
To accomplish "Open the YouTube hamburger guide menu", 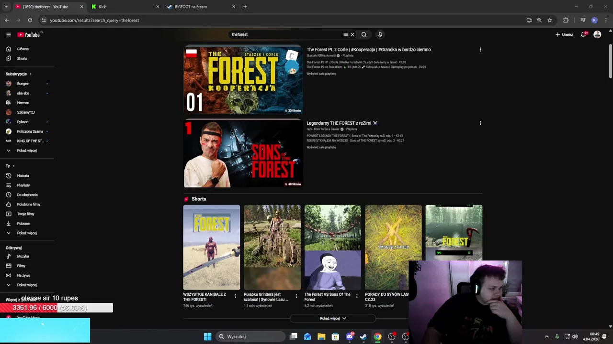I will pos(8,34).
